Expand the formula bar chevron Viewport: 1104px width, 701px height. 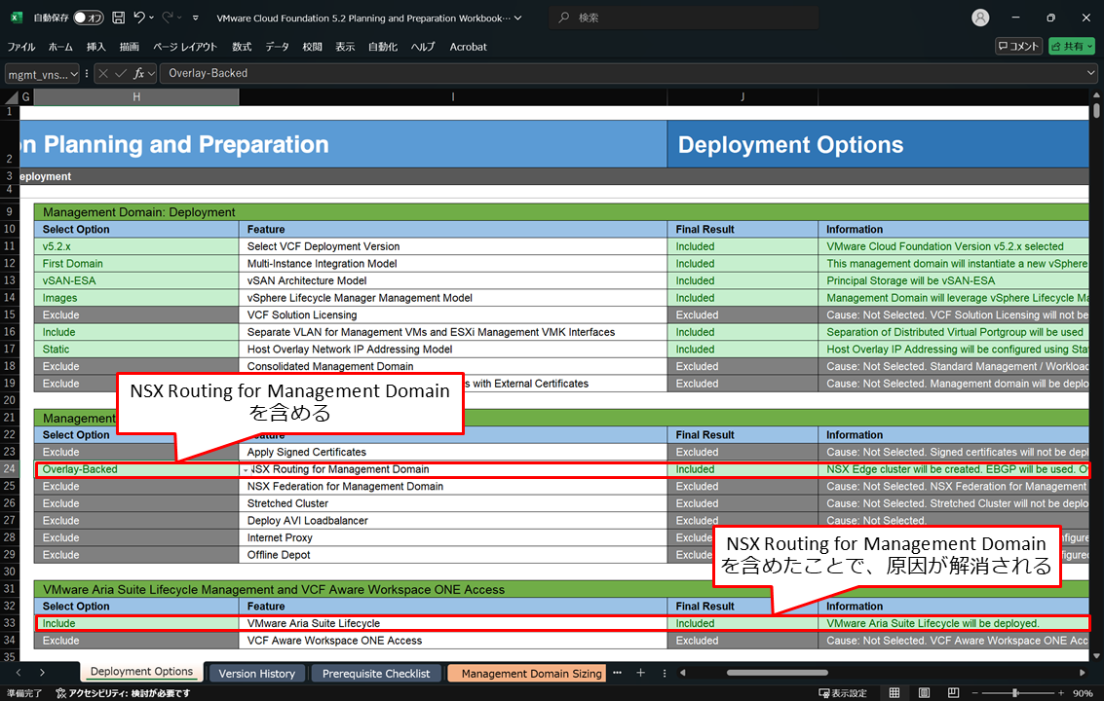1090,72
